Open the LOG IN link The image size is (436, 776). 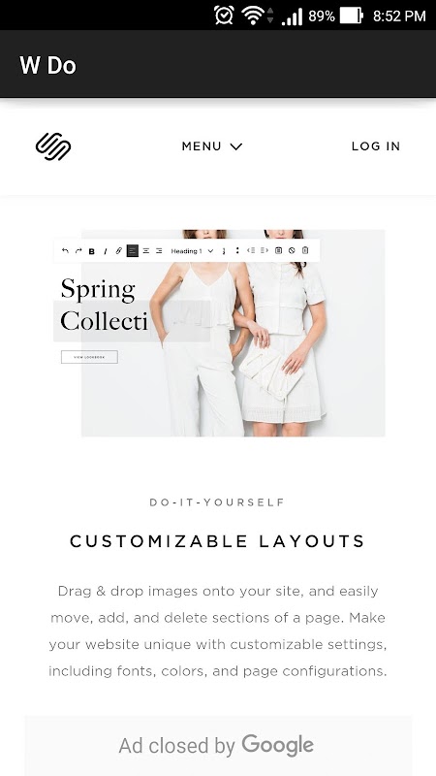click(x=376, y=146)
